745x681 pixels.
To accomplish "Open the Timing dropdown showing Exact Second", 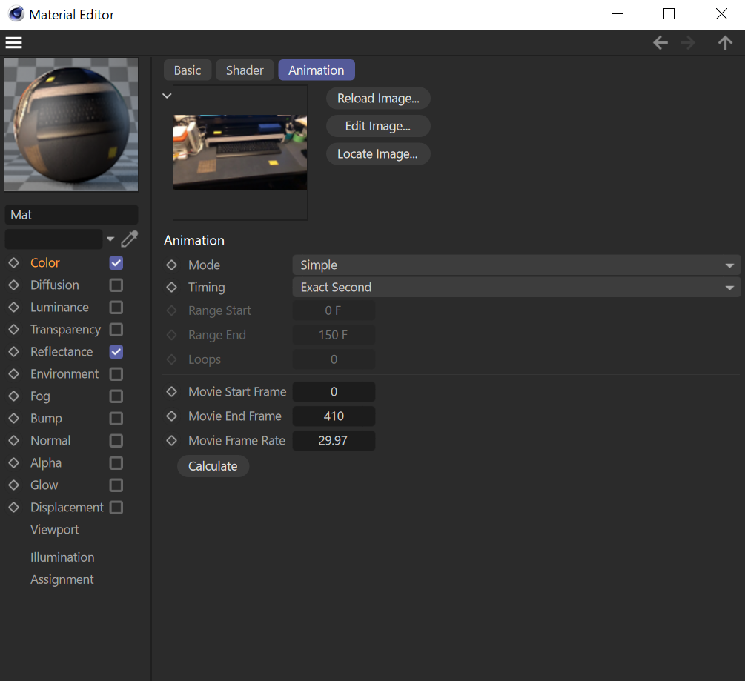I will click(516, 288).
